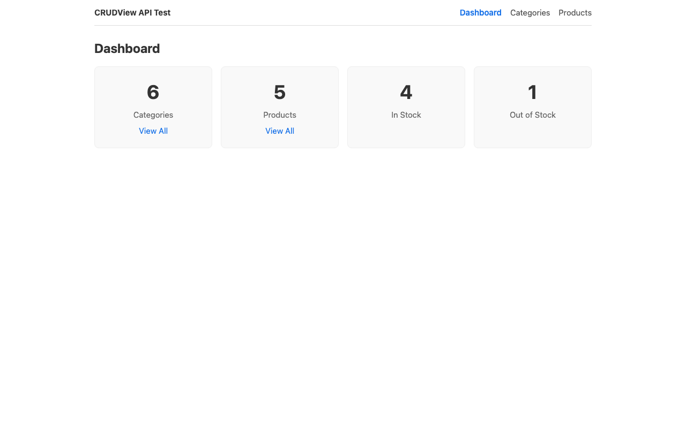
Task: Select the Products count number 5
Action: pyautogui.click(x=280, y=92)
